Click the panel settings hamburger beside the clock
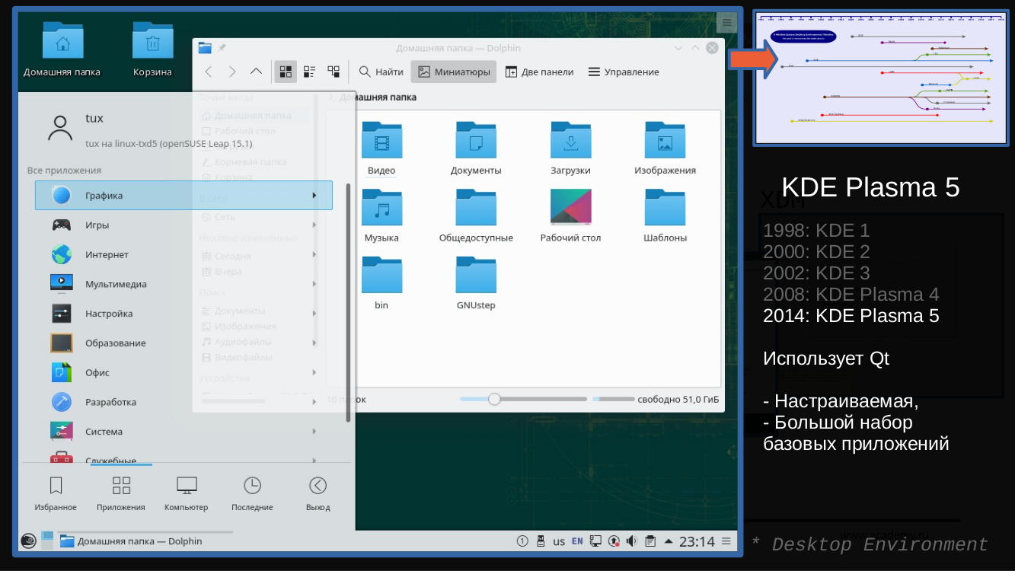The height and width of the screenshot is (571, 1015). [x=726, y=541]
